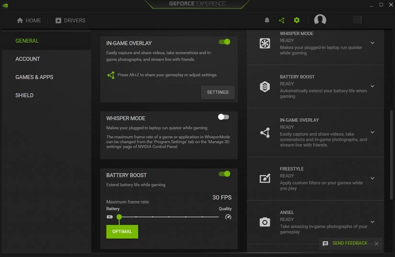The height and width of the screenshot is (257, 395).
Task: Click the NVIDIA logo icon
Action: pyautogui.click(x=5, y=5)
